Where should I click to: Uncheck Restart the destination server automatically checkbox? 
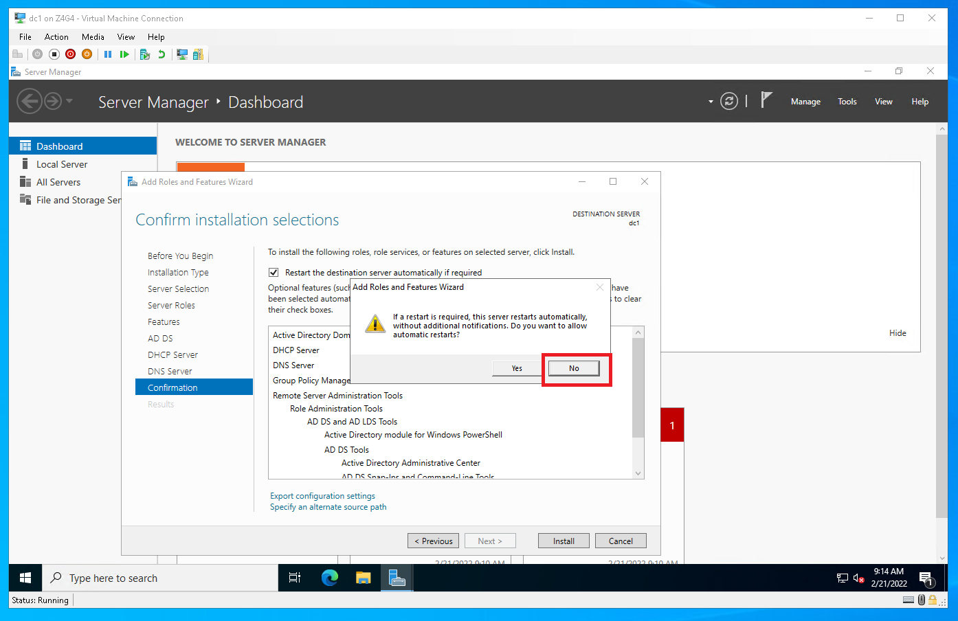coord(274,273)
